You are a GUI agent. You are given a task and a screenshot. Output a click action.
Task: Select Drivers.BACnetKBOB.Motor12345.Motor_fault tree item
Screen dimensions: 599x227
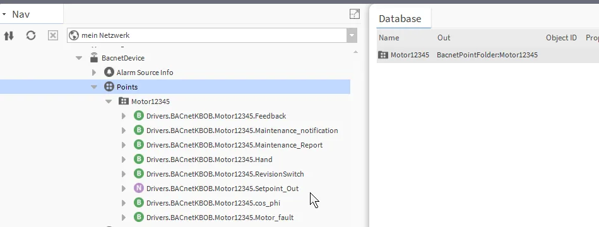[220, 218]
